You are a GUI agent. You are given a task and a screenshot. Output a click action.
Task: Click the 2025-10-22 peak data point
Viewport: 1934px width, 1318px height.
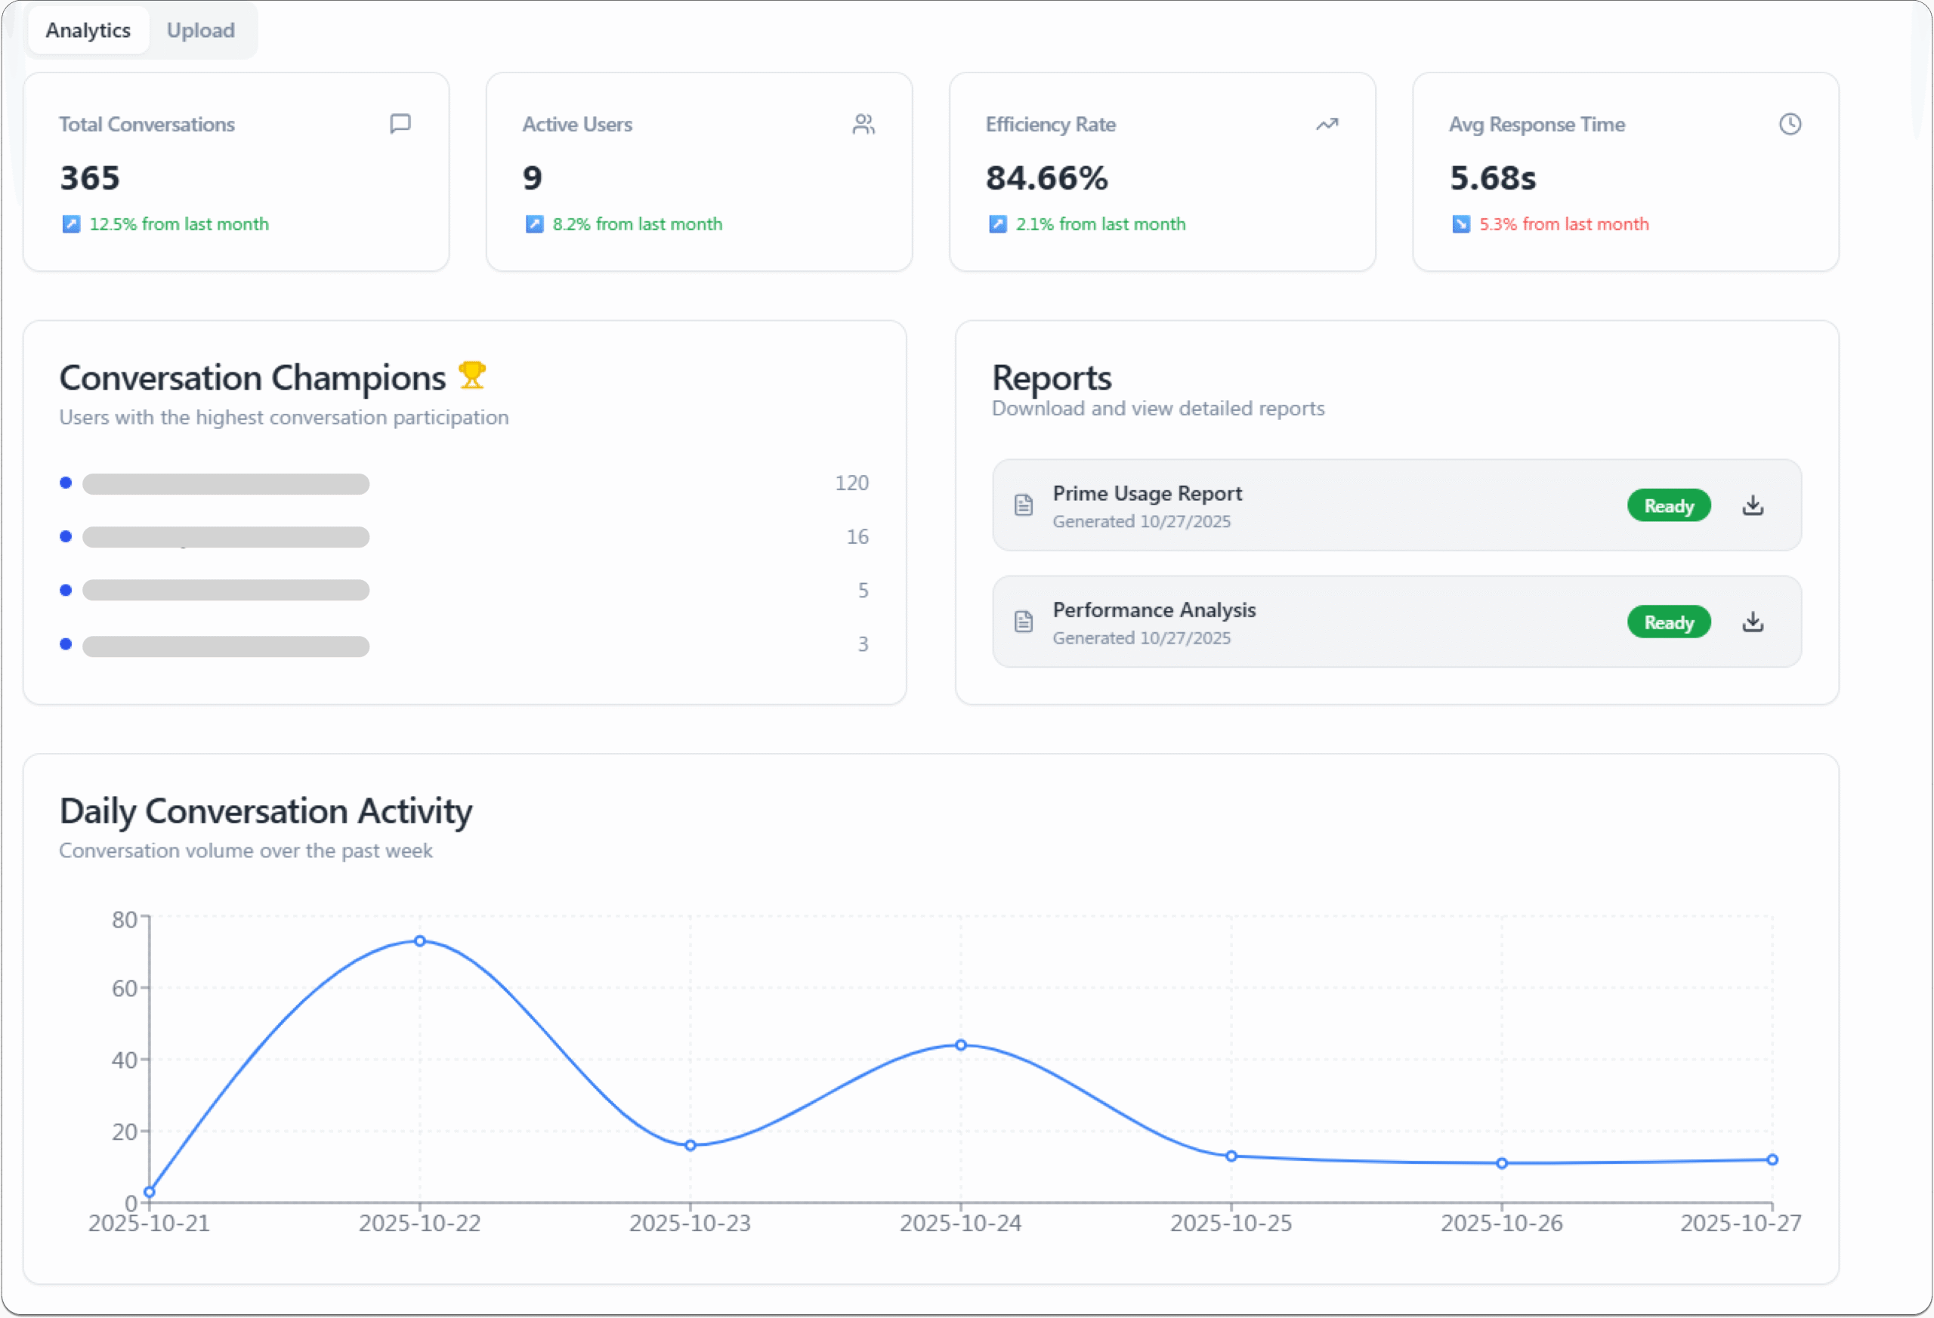[x=420, y=941]
